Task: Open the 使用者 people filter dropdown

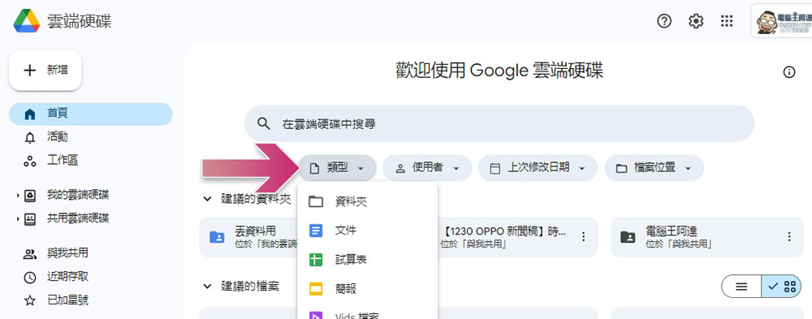Action: [x=427, y=168]
